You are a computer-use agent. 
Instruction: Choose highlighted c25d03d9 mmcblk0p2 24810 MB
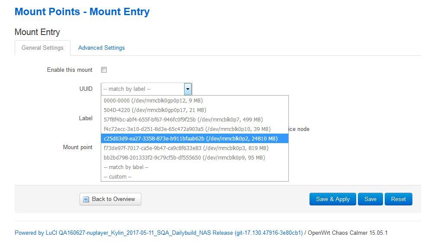195,138
